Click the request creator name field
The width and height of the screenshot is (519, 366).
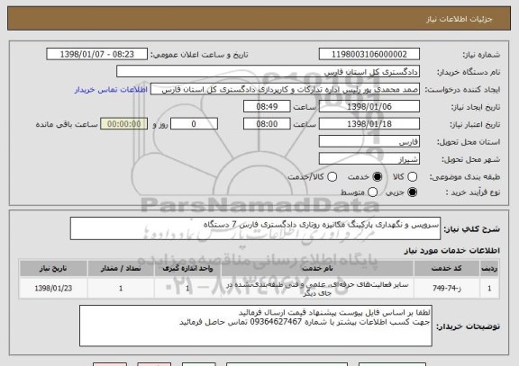point(285,89)
